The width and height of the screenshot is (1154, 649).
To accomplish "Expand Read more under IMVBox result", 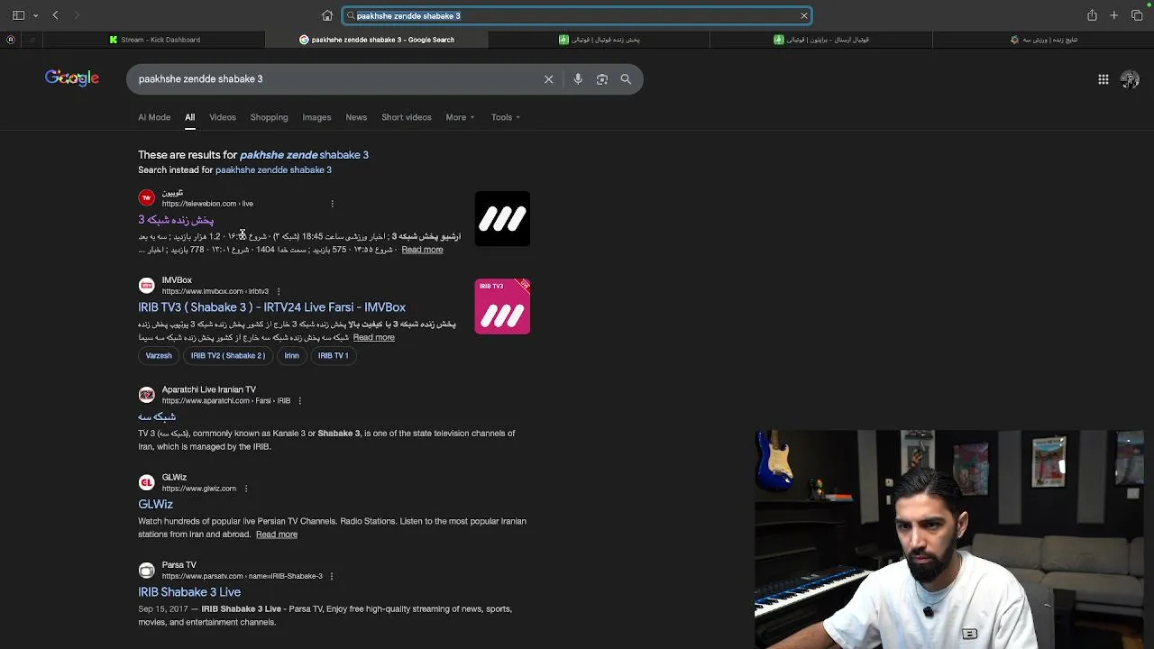I will click(373, 337).
